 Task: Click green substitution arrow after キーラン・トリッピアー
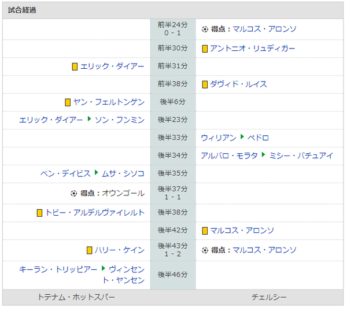tap(104, 268)
